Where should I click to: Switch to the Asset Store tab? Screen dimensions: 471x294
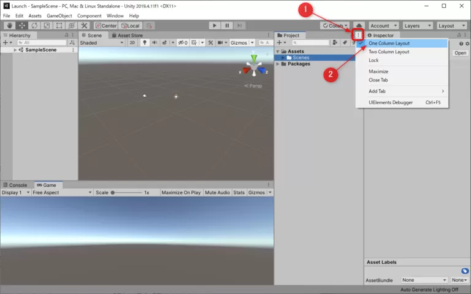pos(127,35)
